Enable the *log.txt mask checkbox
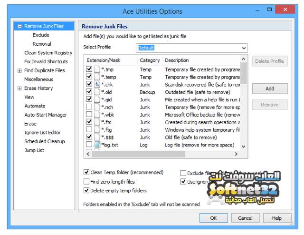 click(x=89, y=144)
